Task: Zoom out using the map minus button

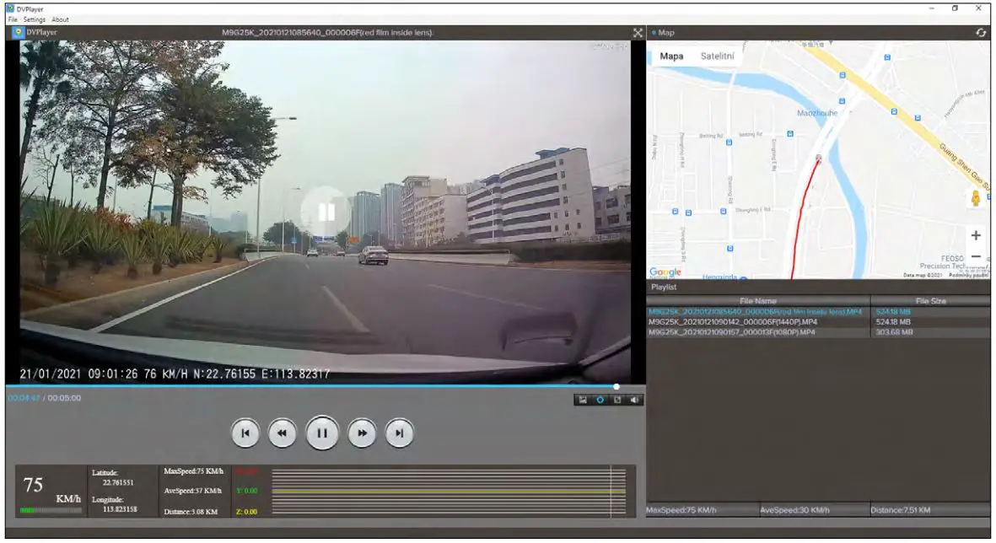Action: [x=976, y=255]
